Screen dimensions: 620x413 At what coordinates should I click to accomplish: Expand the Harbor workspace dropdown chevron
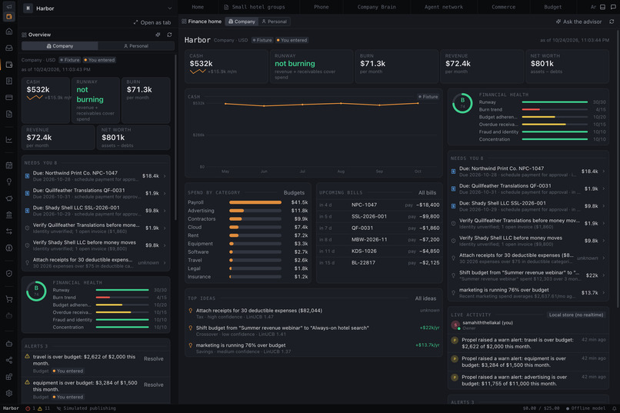170,8
